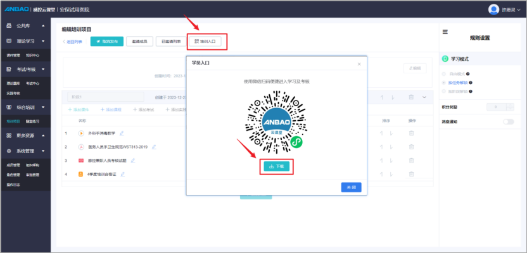
Task: Click the trash icon for row 3
Action: 411,161
